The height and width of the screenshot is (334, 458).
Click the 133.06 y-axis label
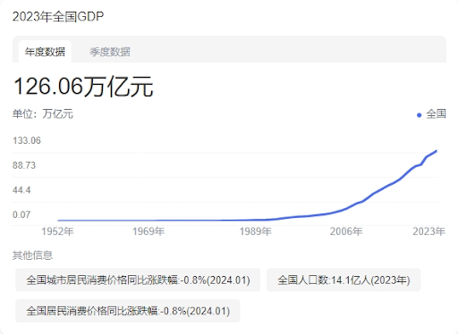click(27, 140)
